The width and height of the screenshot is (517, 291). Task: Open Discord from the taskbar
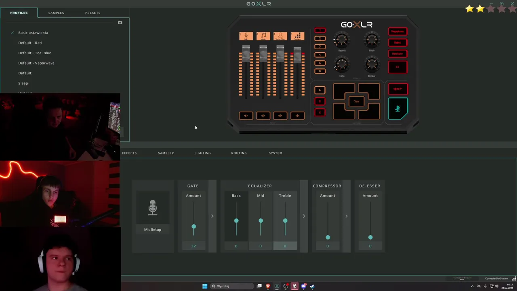pyautogui.click(x=304, y=286)
